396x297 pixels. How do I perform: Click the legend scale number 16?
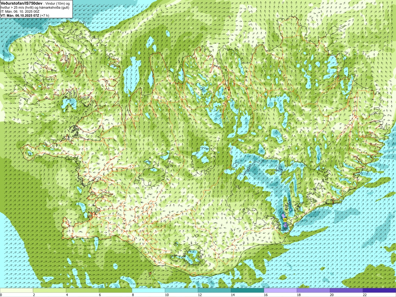coord(266,295)
